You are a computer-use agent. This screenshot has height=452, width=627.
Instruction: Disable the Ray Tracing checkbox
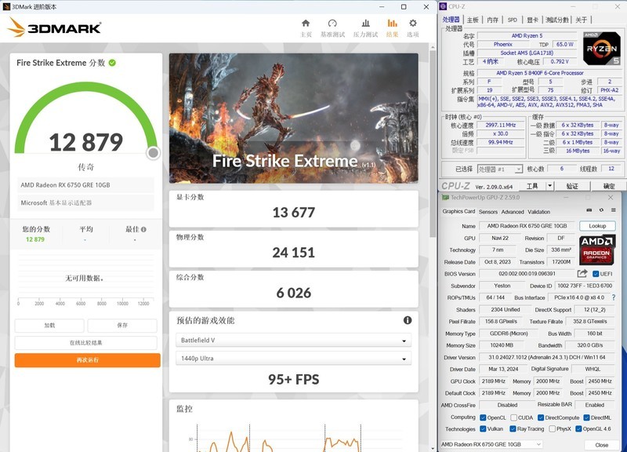(x=513, y=428)
